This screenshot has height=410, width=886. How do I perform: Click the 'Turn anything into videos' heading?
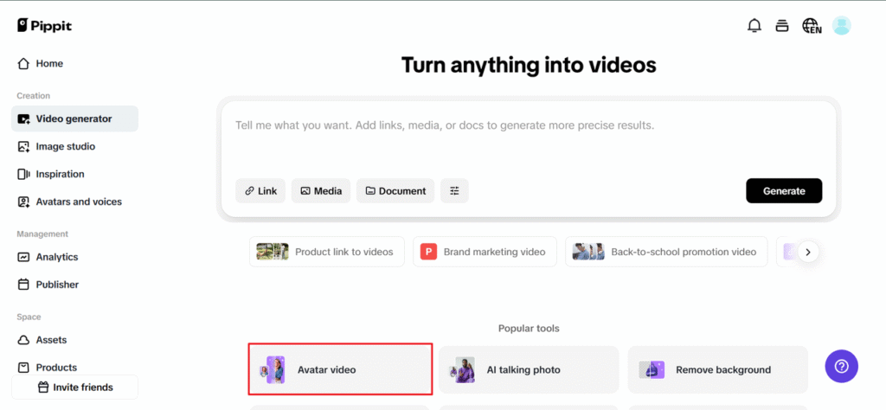529,66
